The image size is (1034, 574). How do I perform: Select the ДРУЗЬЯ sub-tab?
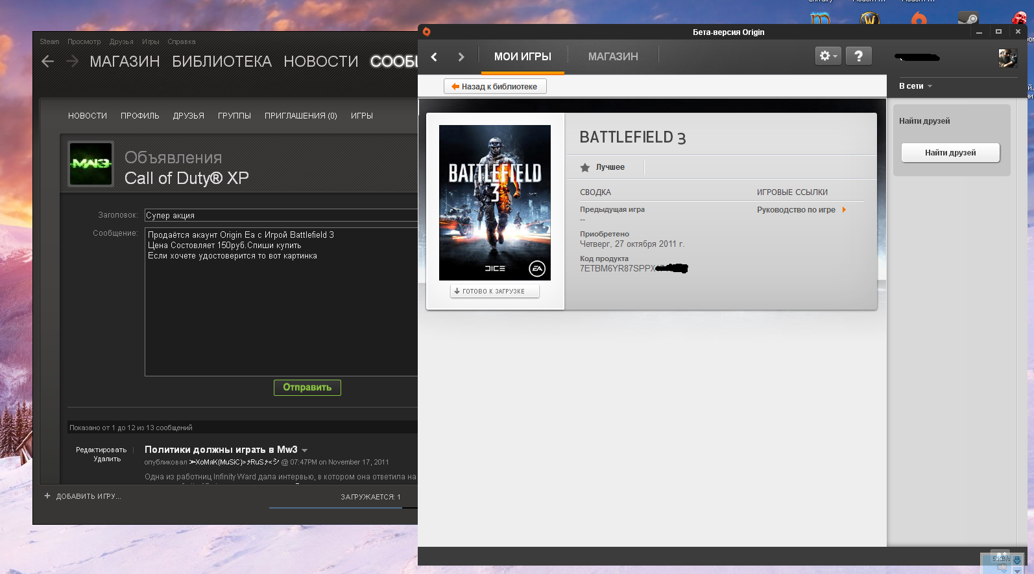point(189,116)
